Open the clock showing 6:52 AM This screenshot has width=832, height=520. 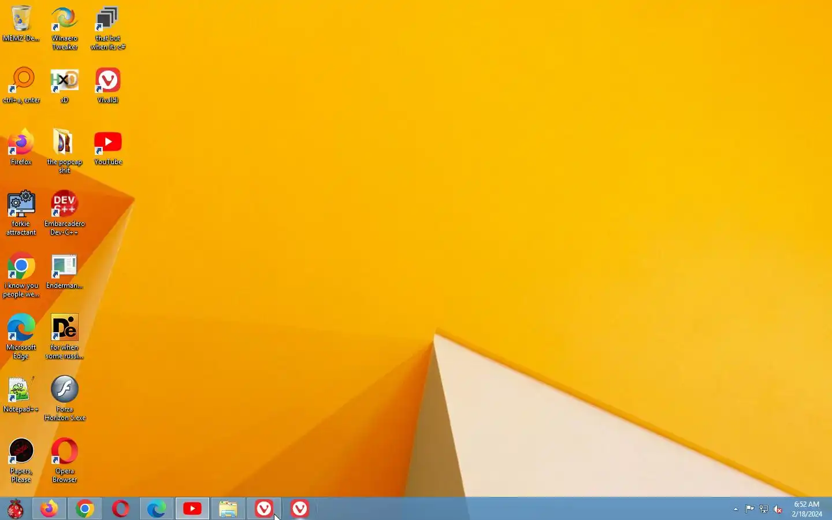point(807,509)
